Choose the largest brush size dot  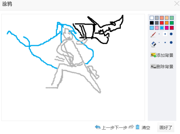point(171,34)
